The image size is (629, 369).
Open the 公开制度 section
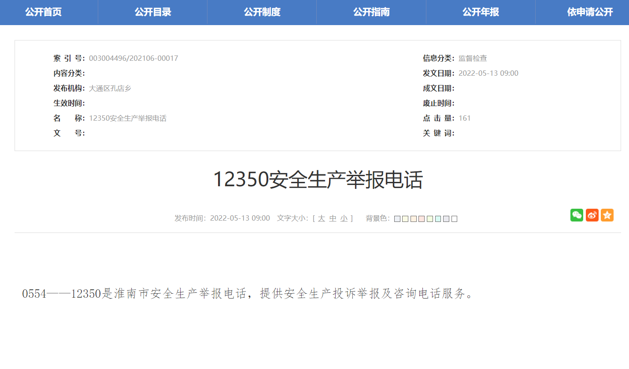[262, 12]
